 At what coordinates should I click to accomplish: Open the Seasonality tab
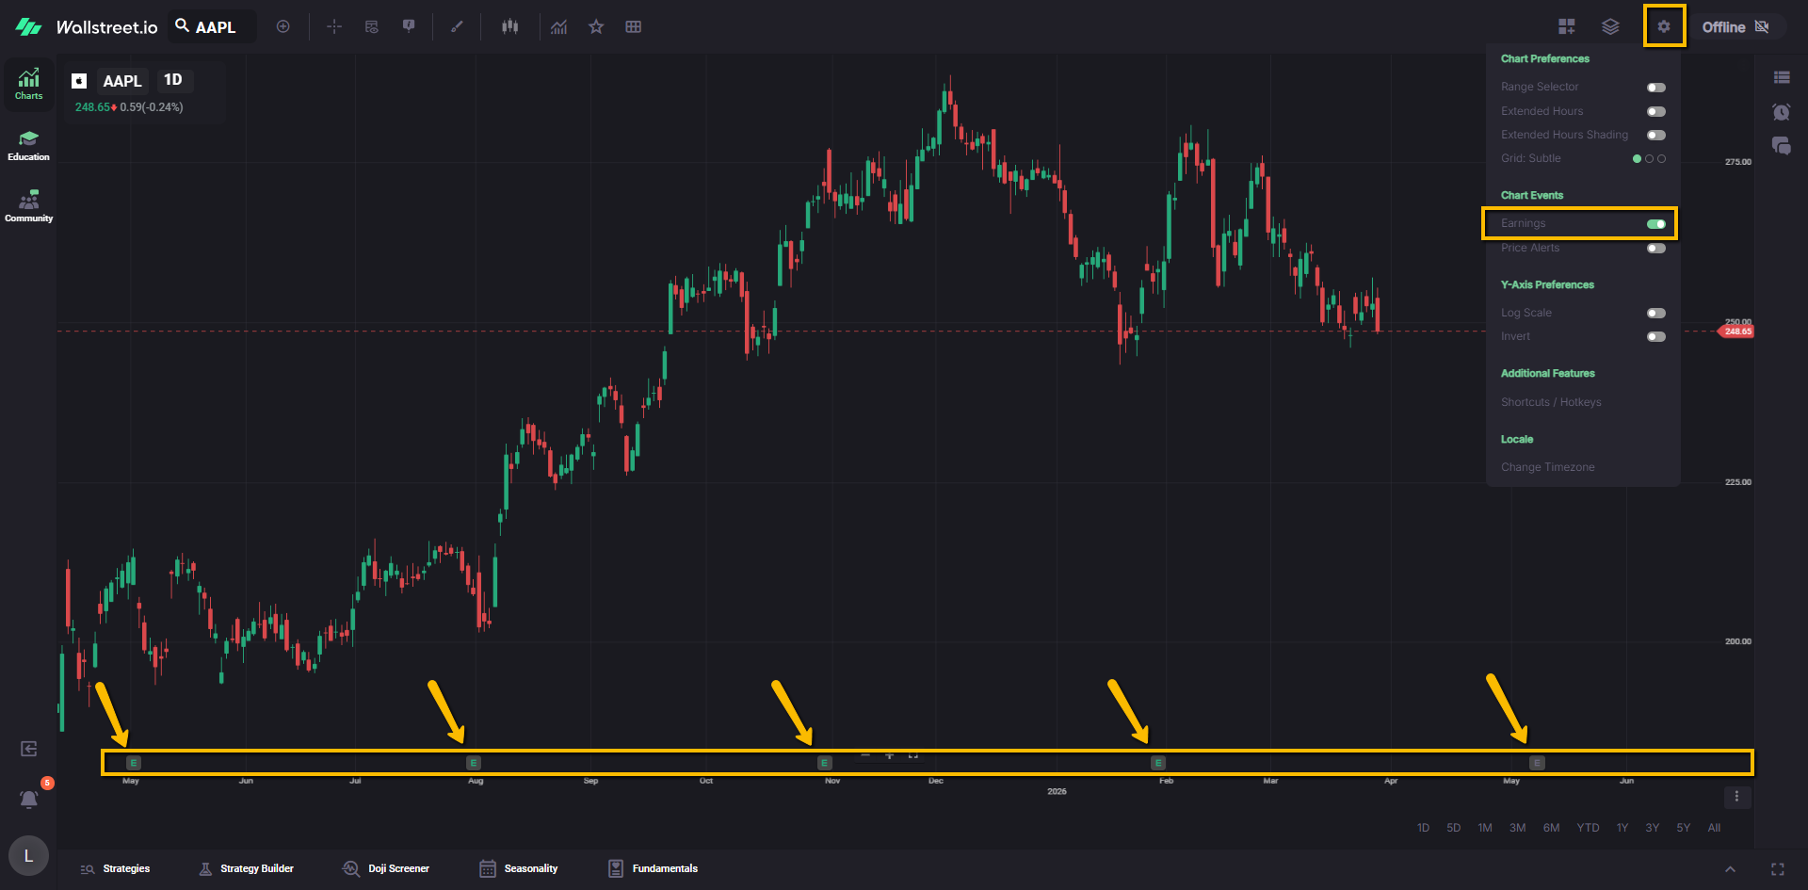click(x=519, y=868)
